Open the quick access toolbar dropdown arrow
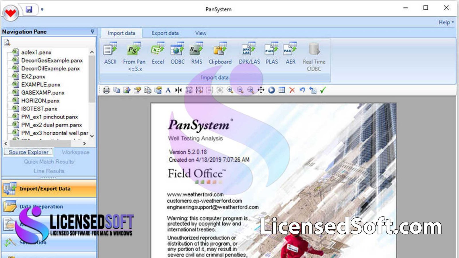The height and width of the screenshot is (258, 459). [42, 9]
